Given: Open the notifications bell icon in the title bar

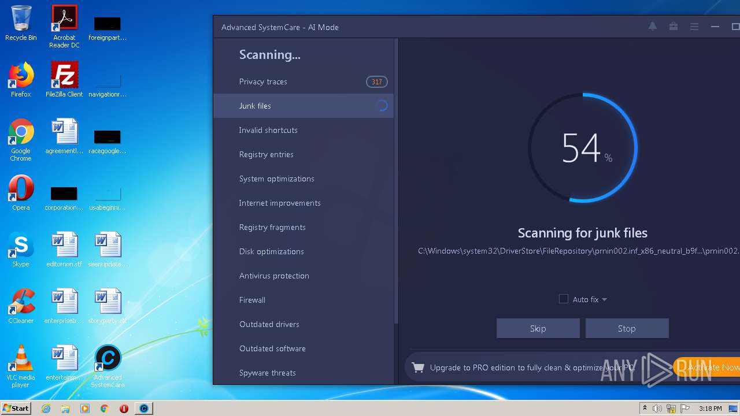Looking at the screenshot, I should tap(653, 27).
